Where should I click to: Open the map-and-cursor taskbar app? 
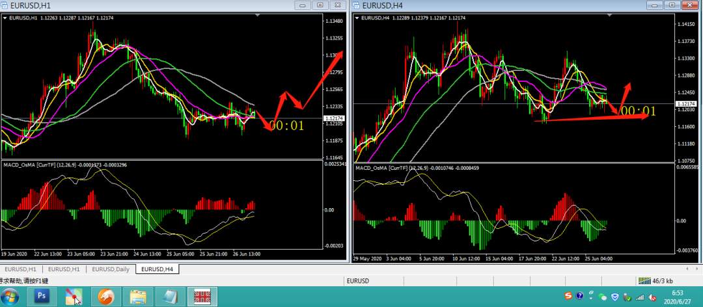click(x=74, y=296)
